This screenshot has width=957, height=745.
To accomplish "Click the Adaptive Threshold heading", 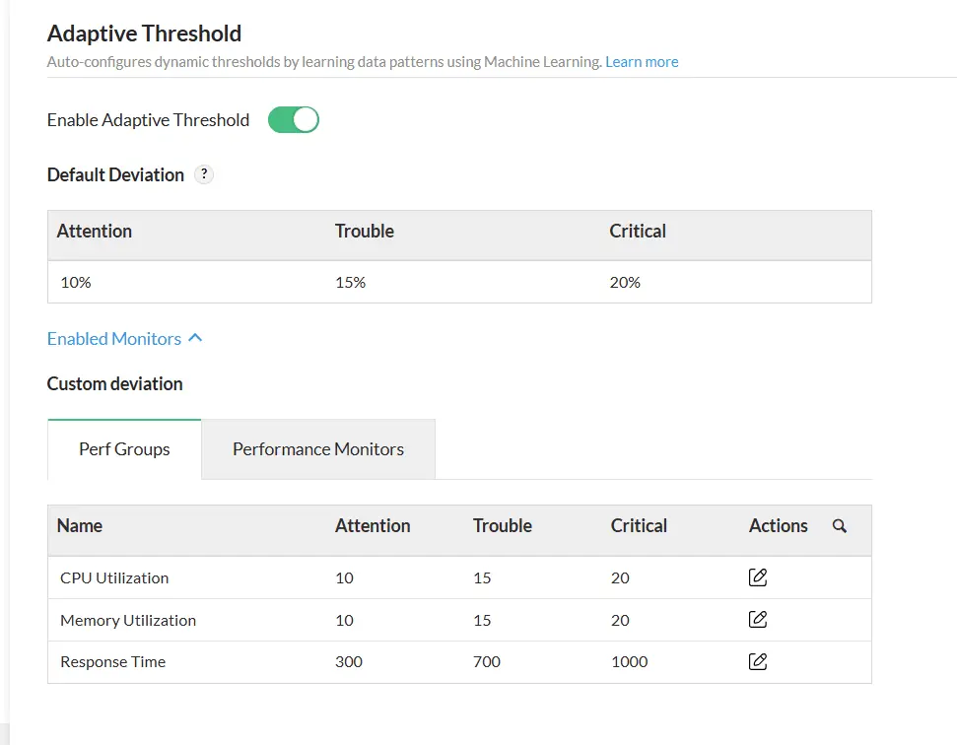I will click(144, 33).
